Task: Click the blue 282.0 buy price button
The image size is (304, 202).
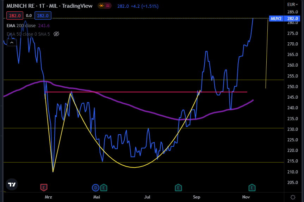Action: [43, 16]
